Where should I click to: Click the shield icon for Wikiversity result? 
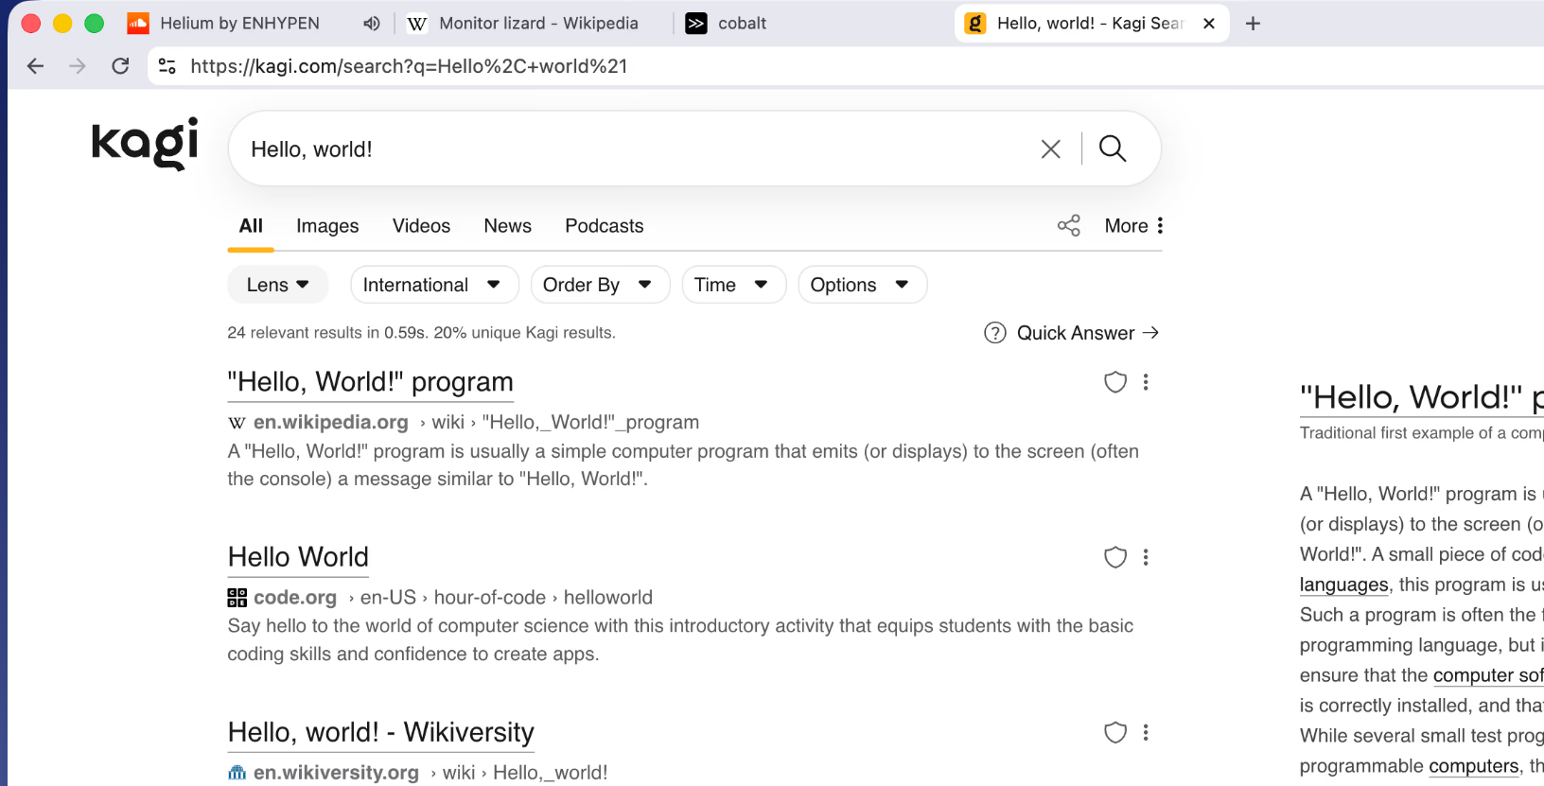point(1115,732)
